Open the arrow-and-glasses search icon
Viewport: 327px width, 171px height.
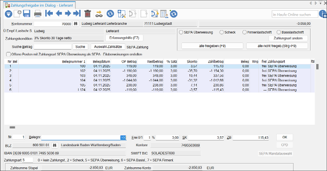[99, 14]
